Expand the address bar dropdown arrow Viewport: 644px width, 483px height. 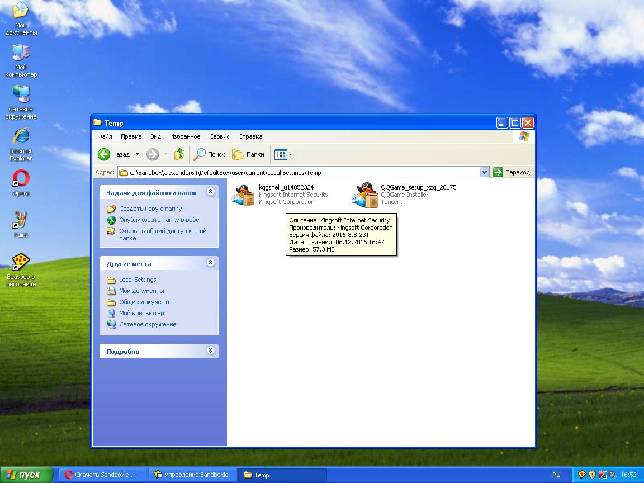pos(484,172)
